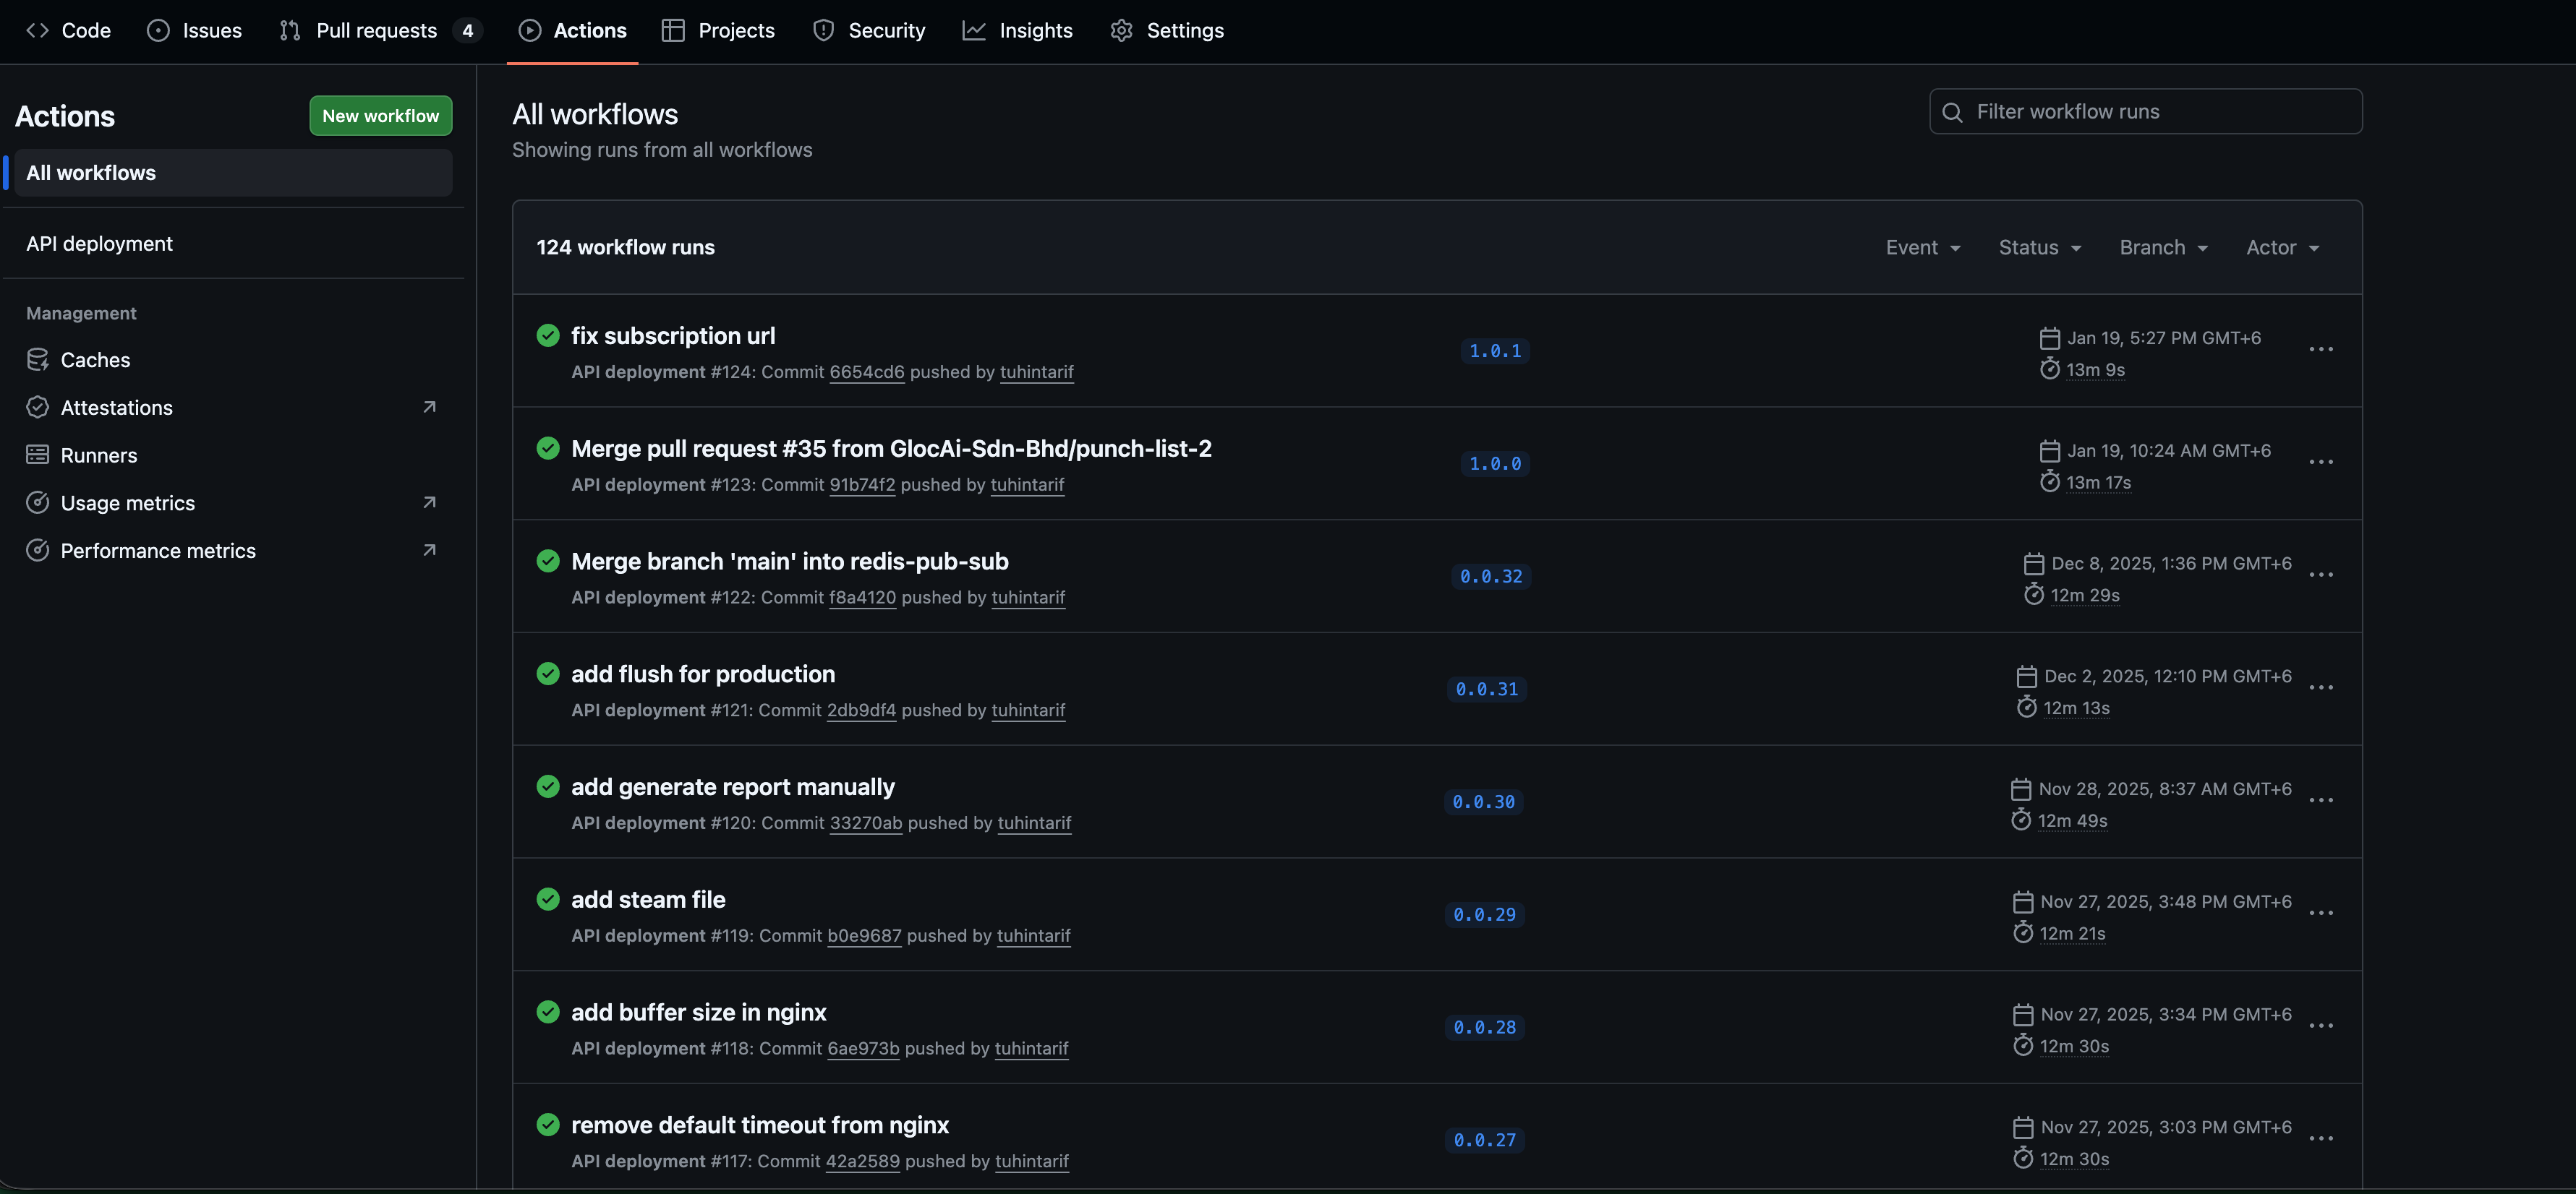
Task: Focus the Filter workflow runs field
Action: point(2160,112)
